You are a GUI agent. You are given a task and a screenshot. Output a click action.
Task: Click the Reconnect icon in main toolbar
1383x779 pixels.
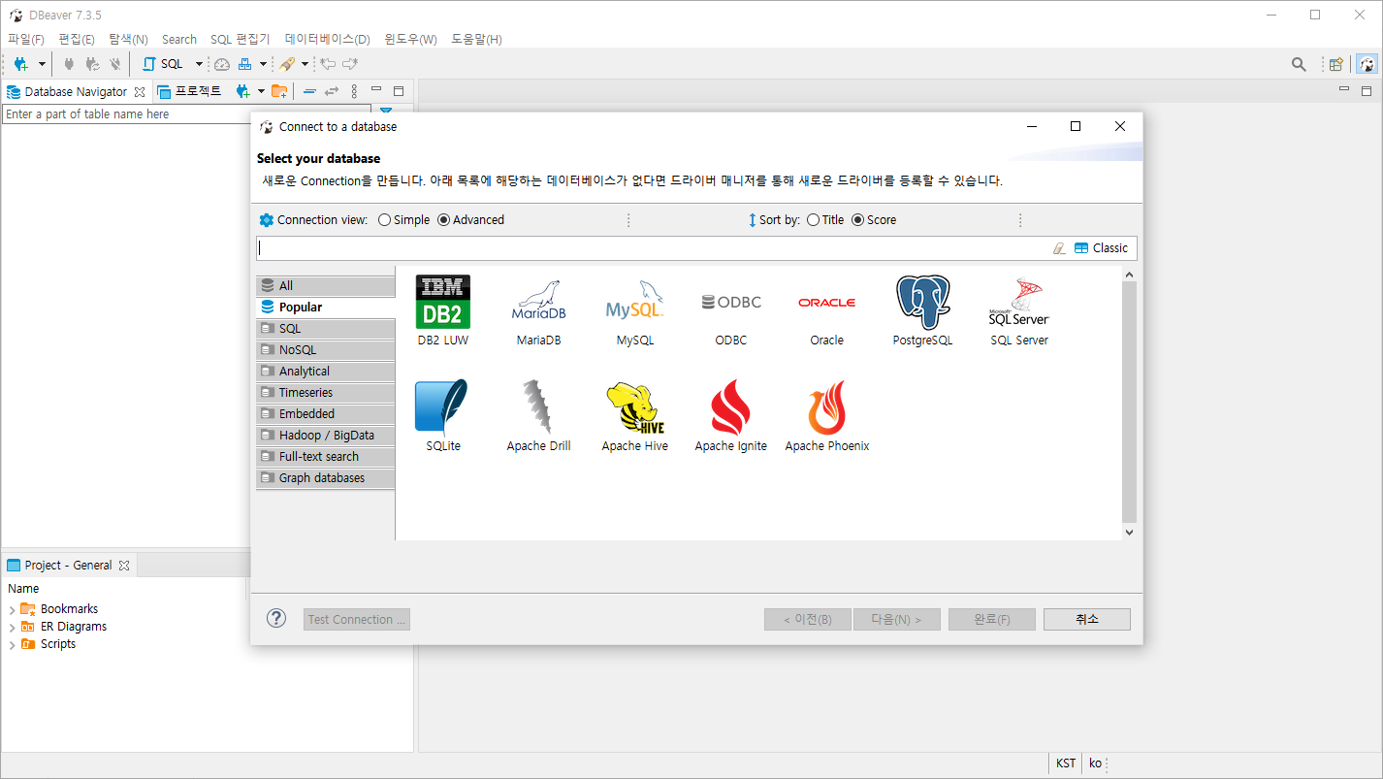coord(92,64)
